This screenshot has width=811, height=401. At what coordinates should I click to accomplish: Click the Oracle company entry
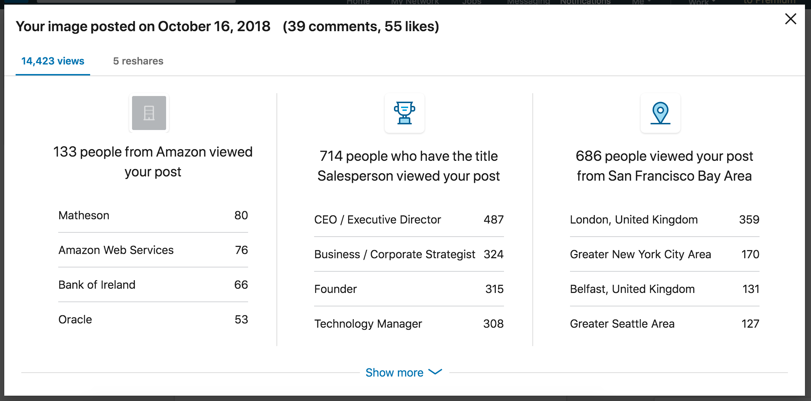coord(153,320)
